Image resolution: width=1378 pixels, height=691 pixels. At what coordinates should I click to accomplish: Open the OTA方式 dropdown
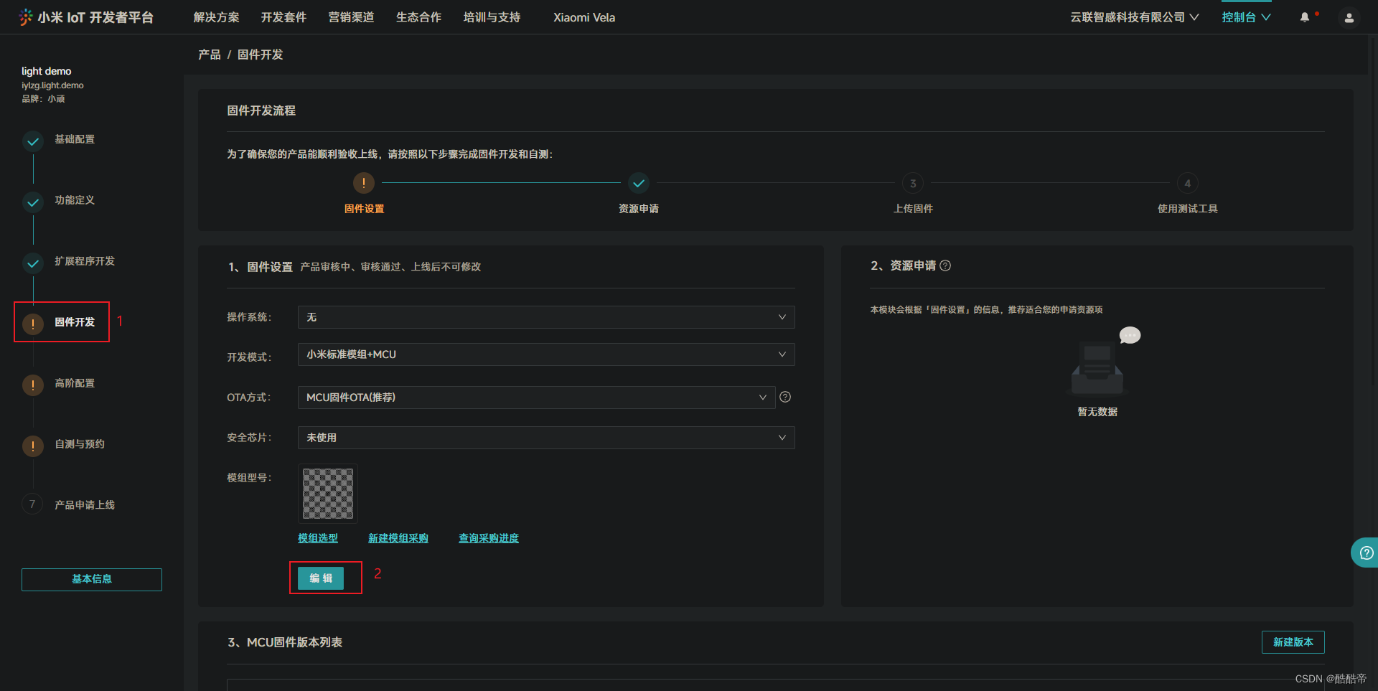[x=537, y=398]
